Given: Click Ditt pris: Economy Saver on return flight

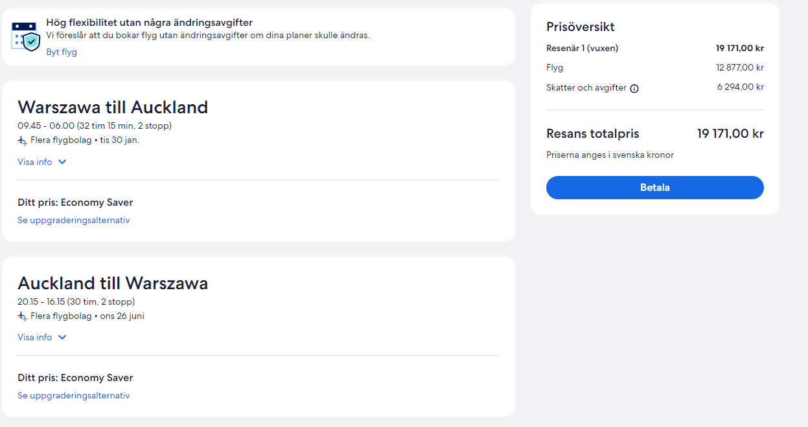Looking at the screenshot, I should (x=75, y=378).
